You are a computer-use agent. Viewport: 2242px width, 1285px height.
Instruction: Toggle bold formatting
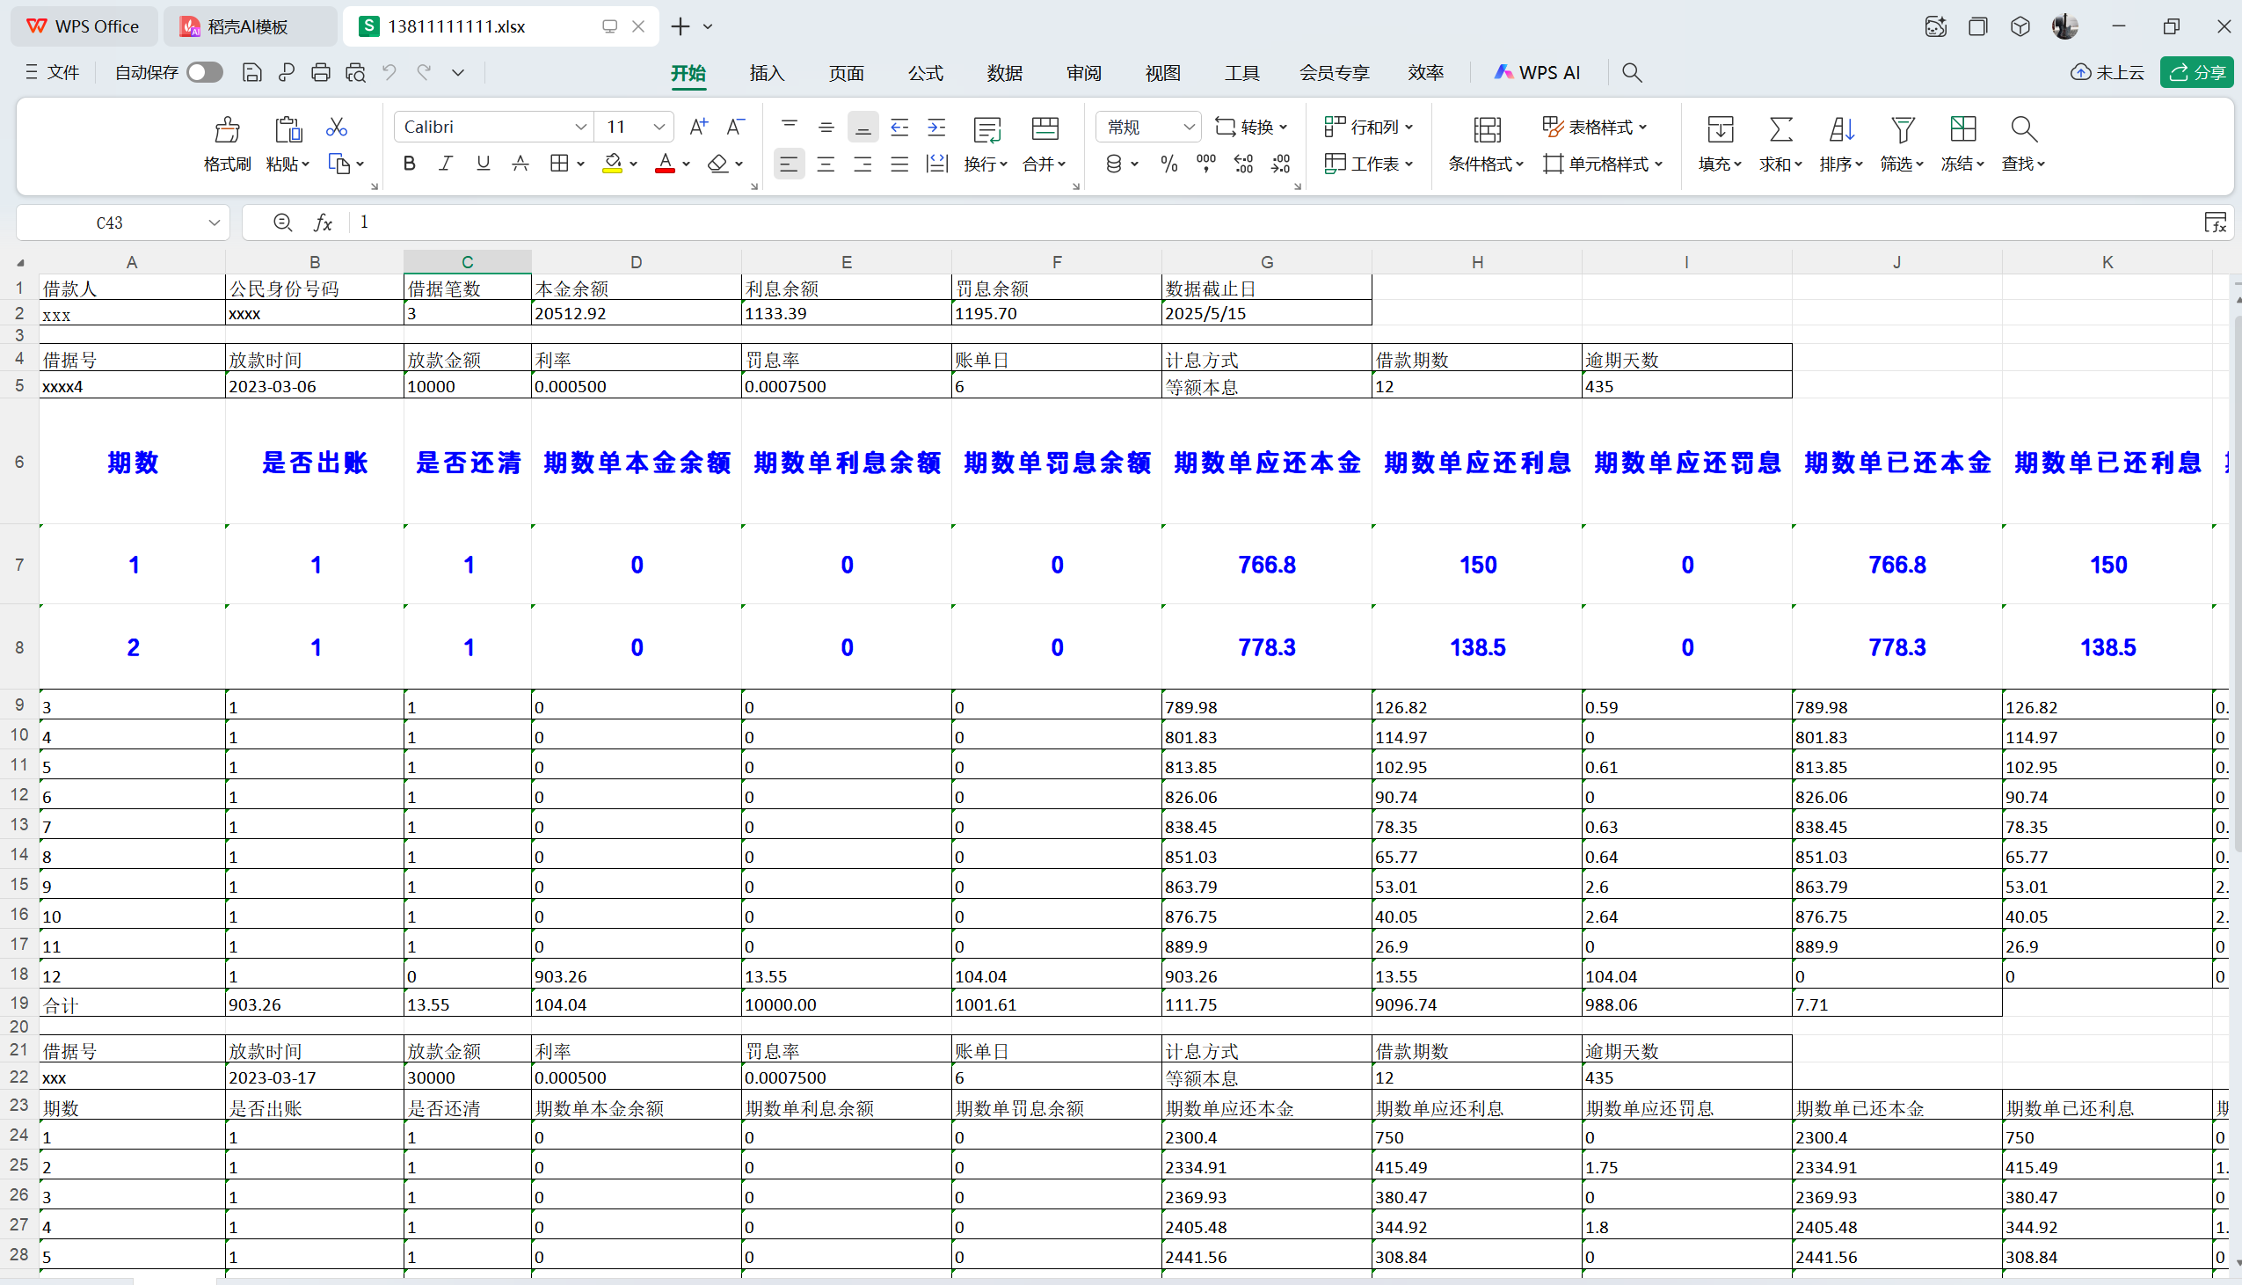click(x=409, y=164)
